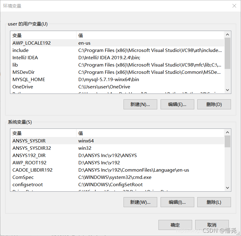Click the system variables scrollbar thumb

click(227, 141)
